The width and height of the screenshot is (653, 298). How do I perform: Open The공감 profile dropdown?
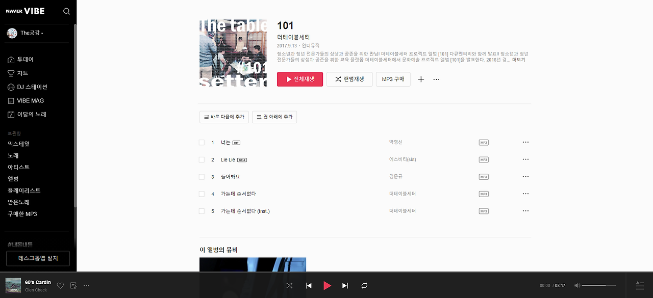pos(26,33)
